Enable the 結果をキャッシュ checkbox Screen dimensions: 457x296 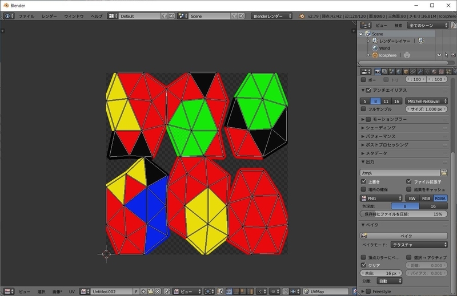[408, 189]
